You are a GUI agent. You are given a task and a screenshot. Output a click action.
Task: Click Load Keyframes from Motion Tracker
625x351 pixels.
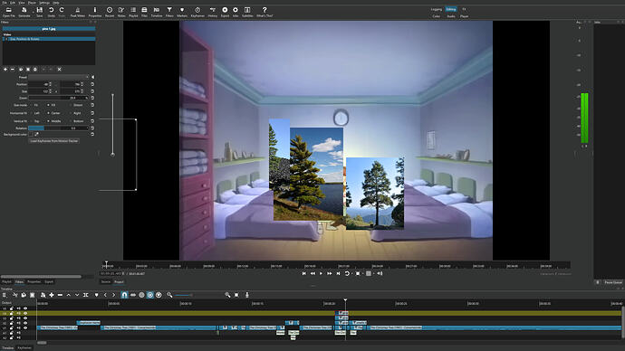[53, 141]
